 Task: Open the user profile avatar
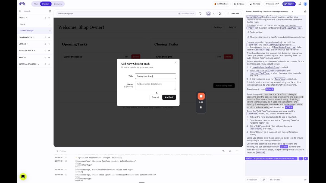[305, 4]
